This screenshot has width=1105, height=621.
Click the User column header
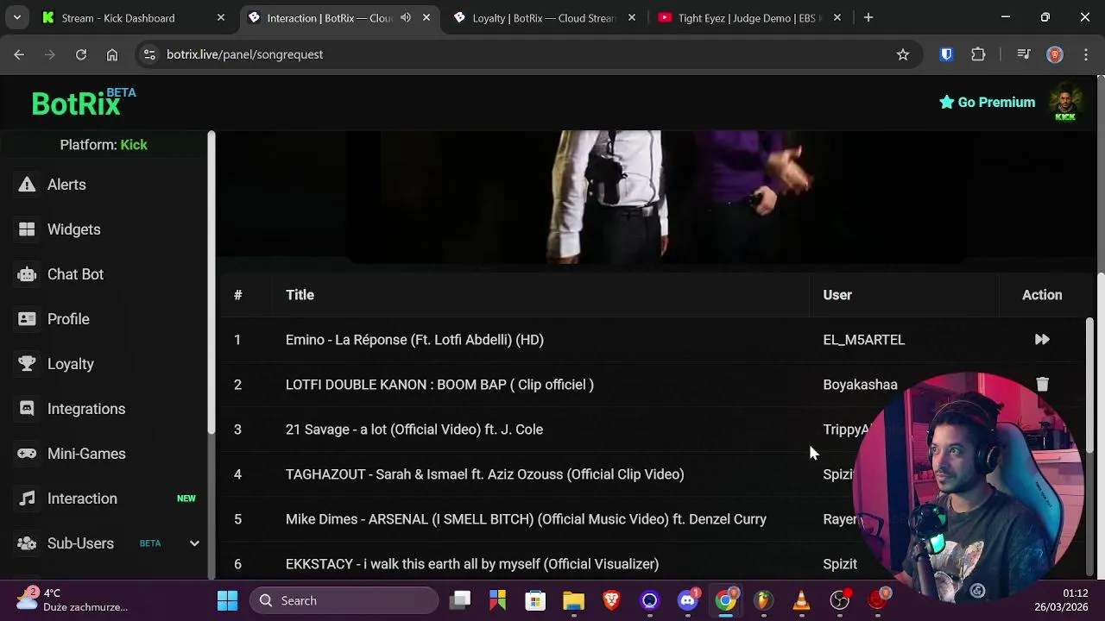point(837,295)
